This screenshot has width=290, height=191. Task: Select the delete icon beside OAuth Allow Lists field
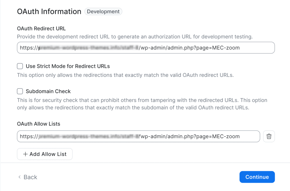269,136
